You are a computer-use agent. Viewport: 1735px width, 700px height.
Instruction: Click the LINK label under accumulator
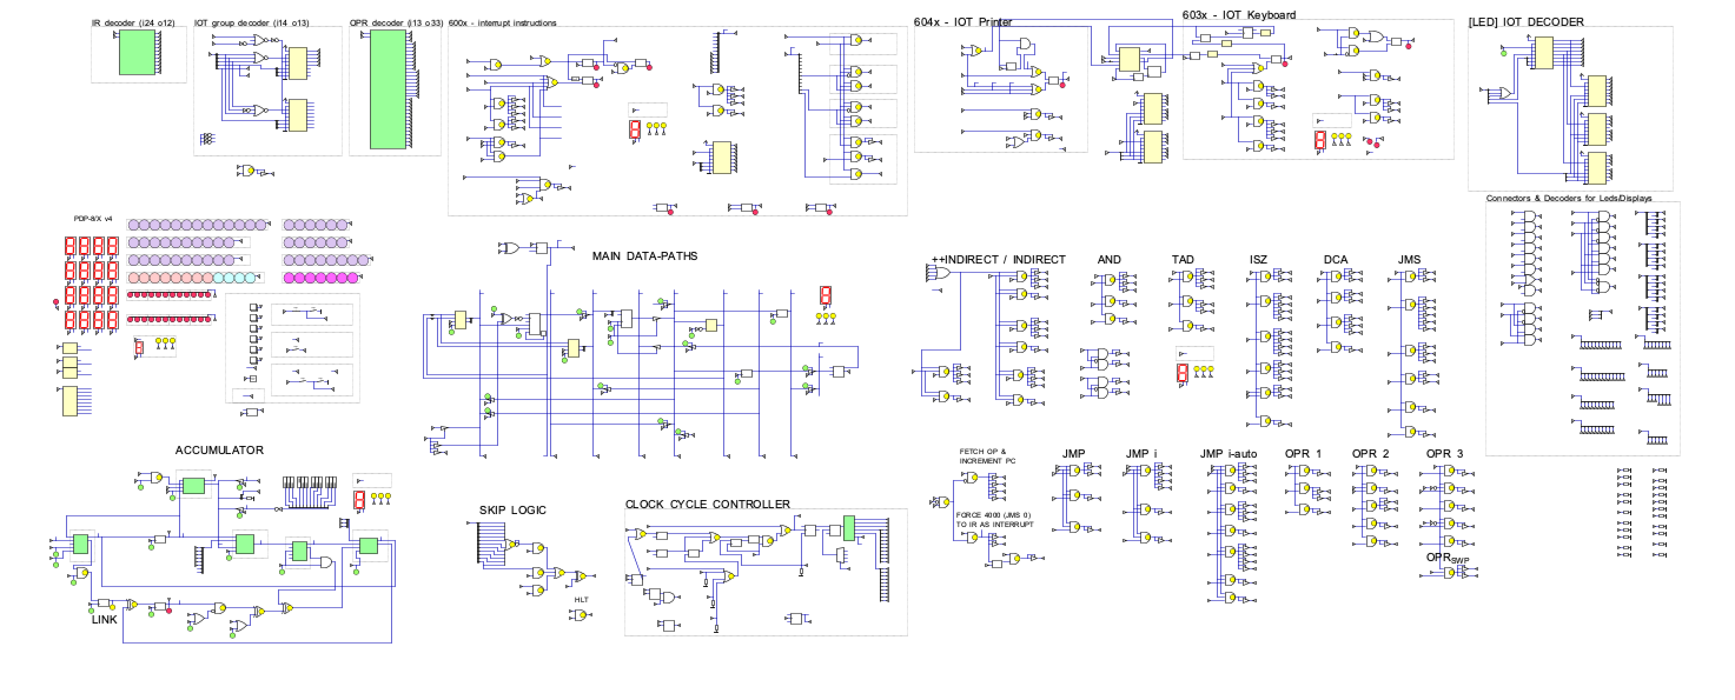click(104, 619)
